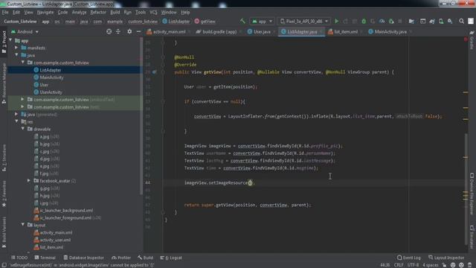
Task: Open the Structure side tool window
Action: pyautogui.click(x=4, y=158)
